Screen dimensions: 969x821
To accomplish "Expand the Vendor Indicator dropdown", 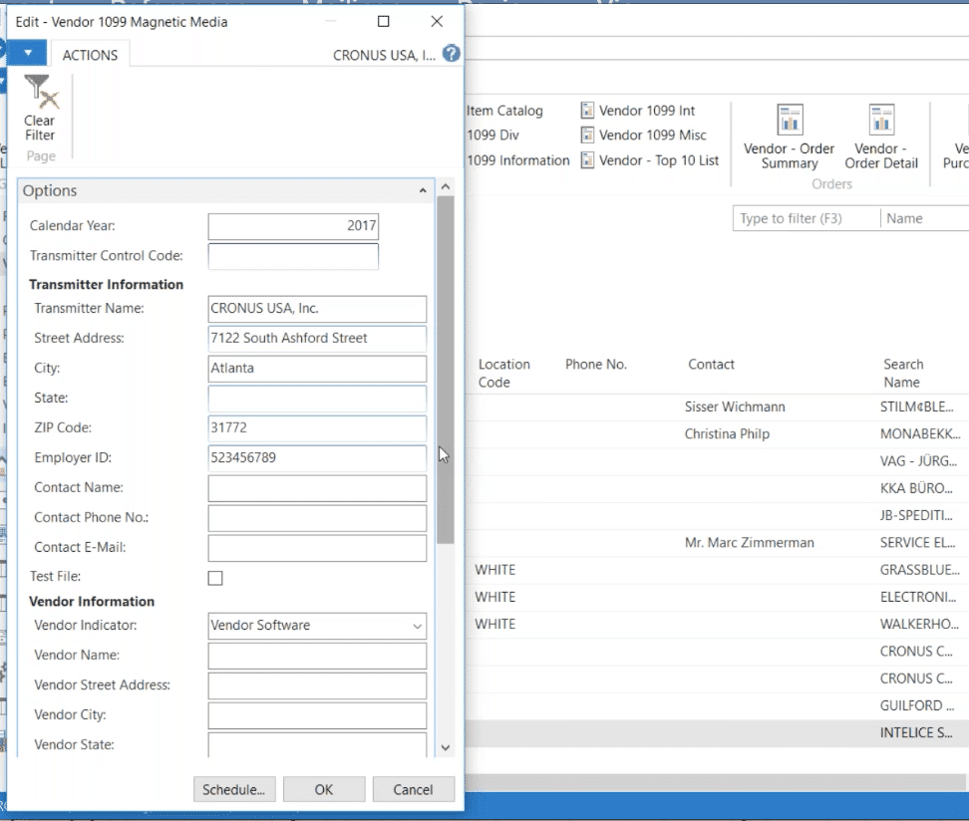I will coord(417,626).
